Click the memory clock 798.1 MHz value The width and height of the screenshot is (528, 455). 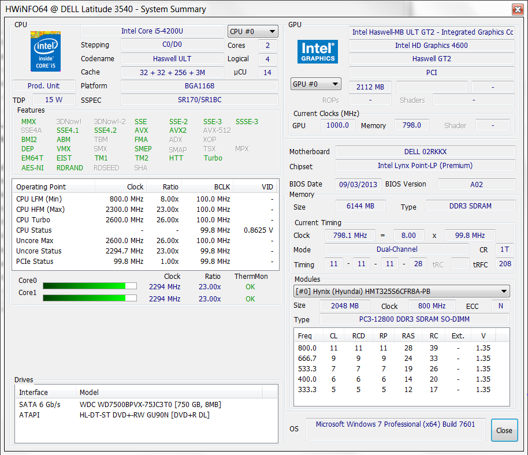(350, 235)
